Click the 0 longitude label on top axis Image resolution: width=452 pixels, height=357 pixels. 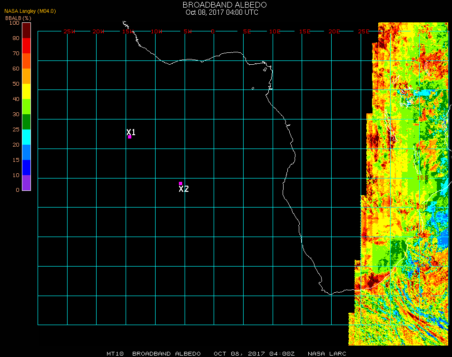213,31
